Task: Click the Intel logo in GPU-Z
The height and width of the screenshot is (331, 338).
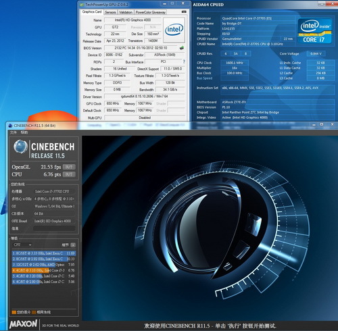Action: [x=174, y=30]
